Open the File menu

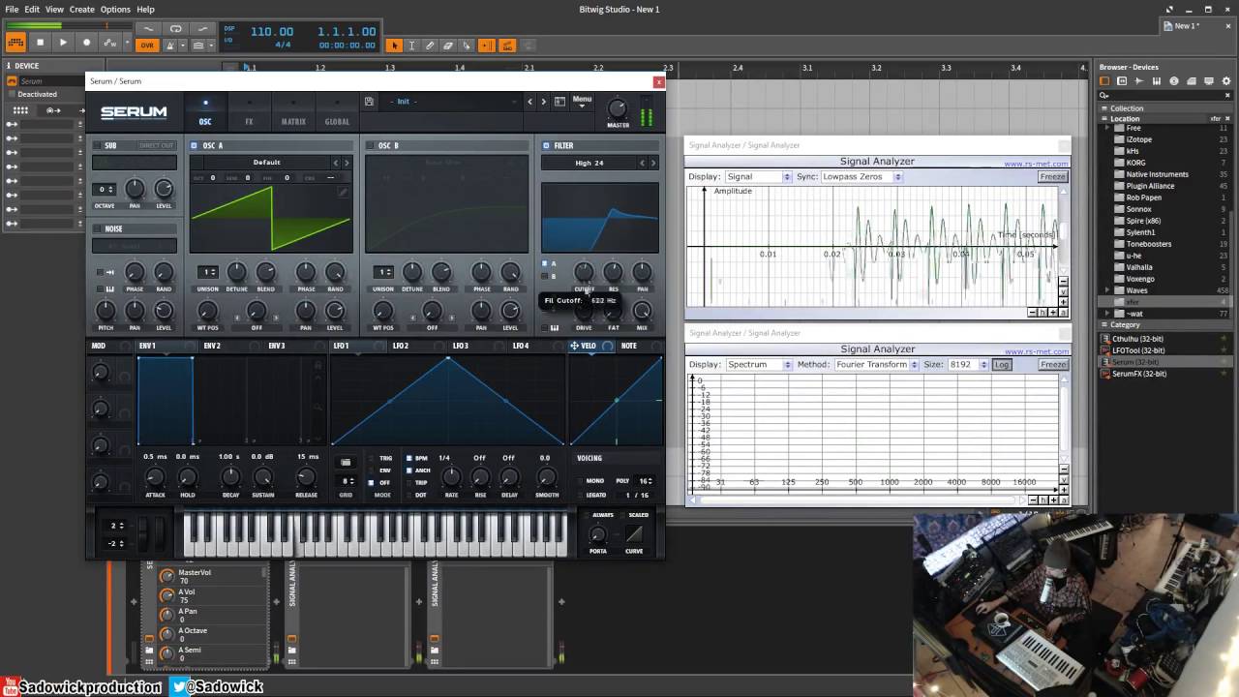click(x=12, y=9)
